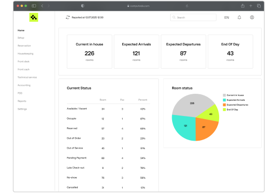The width and height of the screenshot is (277, 193).
Task: Click the address bar showing computools.com
Action: coord(138,6)
